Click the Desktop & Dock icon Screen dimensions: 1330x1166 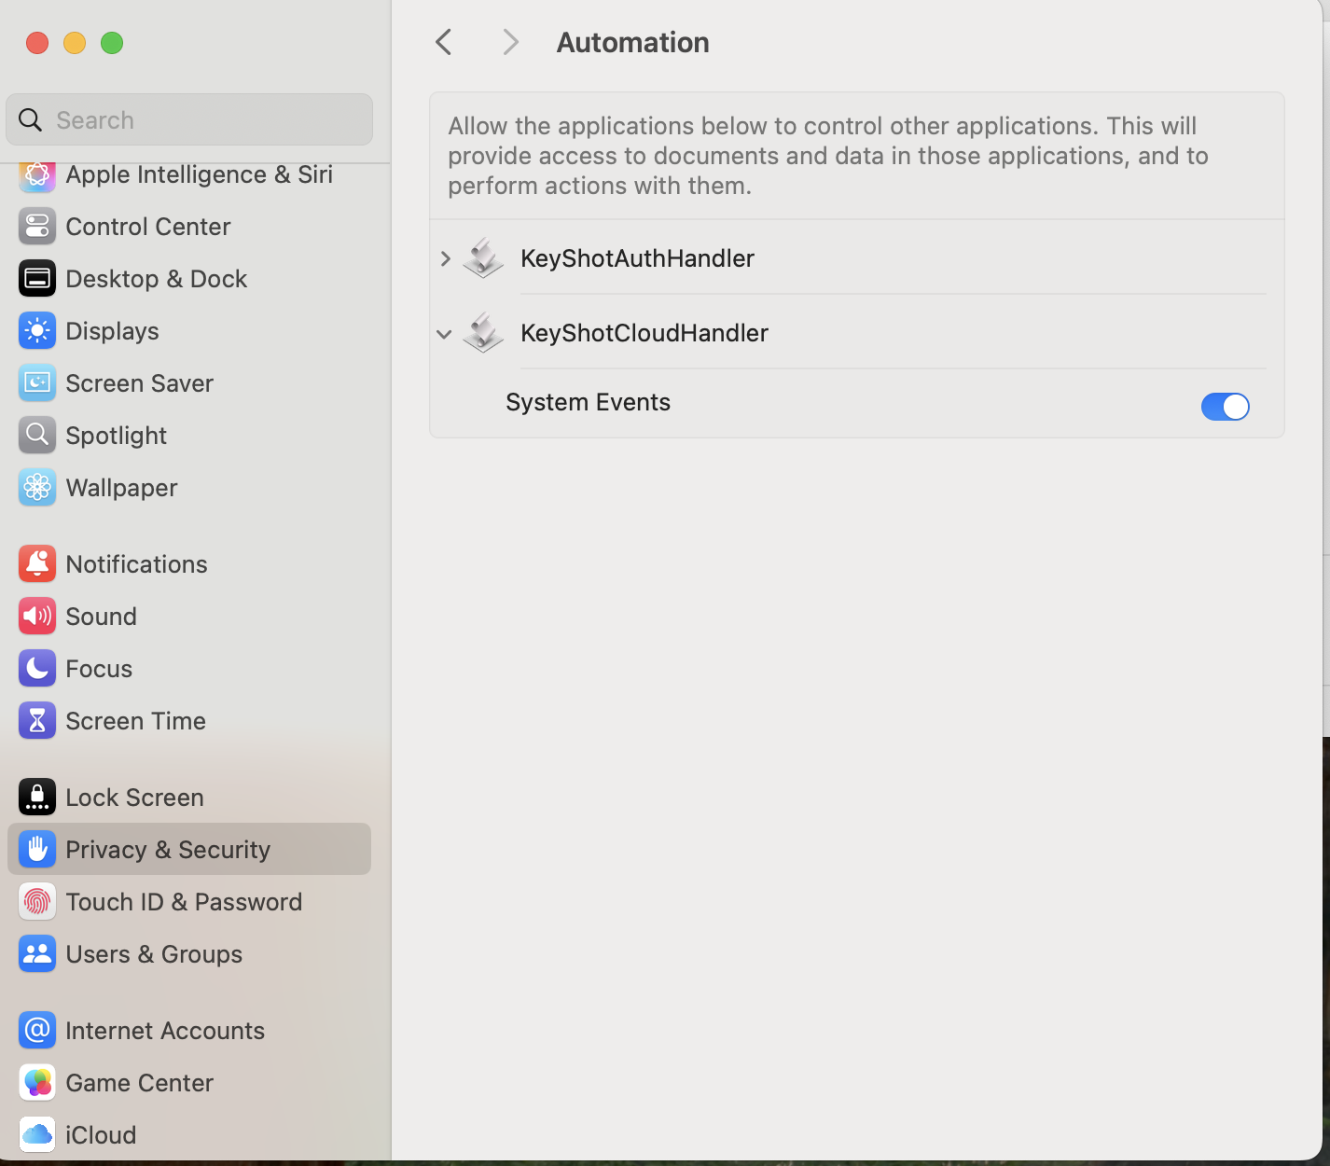pyautogui.click(x=37, y=279)
